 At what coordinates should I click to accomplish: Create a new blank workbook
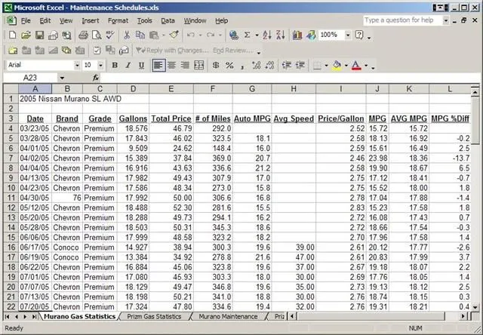coord(12,35)
